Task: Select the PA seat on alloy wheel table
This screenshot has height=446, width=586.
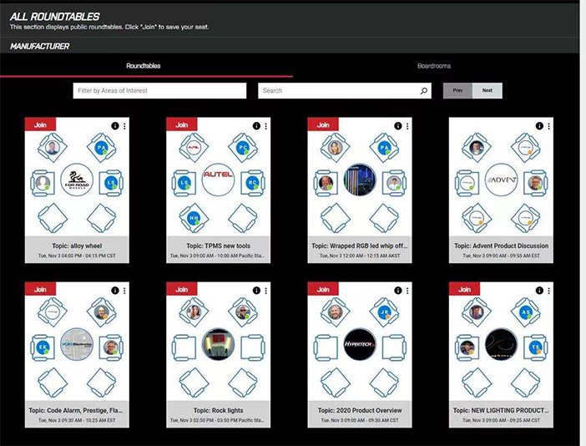Action: pyautogui.click(x=102, y=148)
